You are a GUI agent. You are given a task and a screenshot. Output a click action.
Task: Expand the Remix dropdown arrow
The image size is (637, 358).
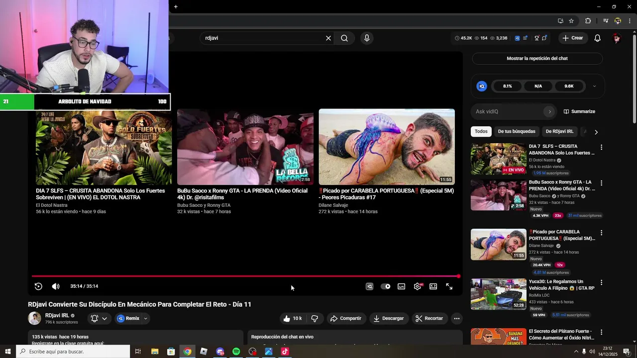(x=145, y=318)
